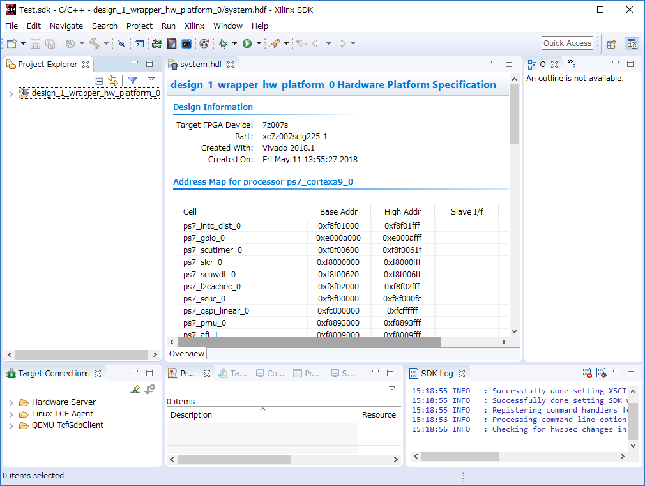Click the Build All icon
The width and height of the screenshot is (645, 486).
pyautogui.click(x=70, y=43)
